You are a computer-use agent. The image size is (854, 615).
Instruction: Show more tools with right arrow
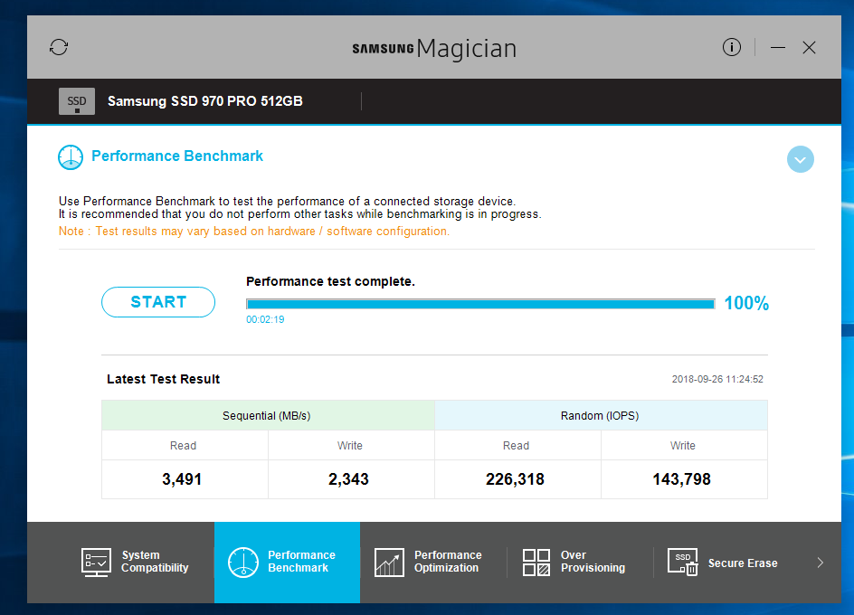(x=821, y=563)
